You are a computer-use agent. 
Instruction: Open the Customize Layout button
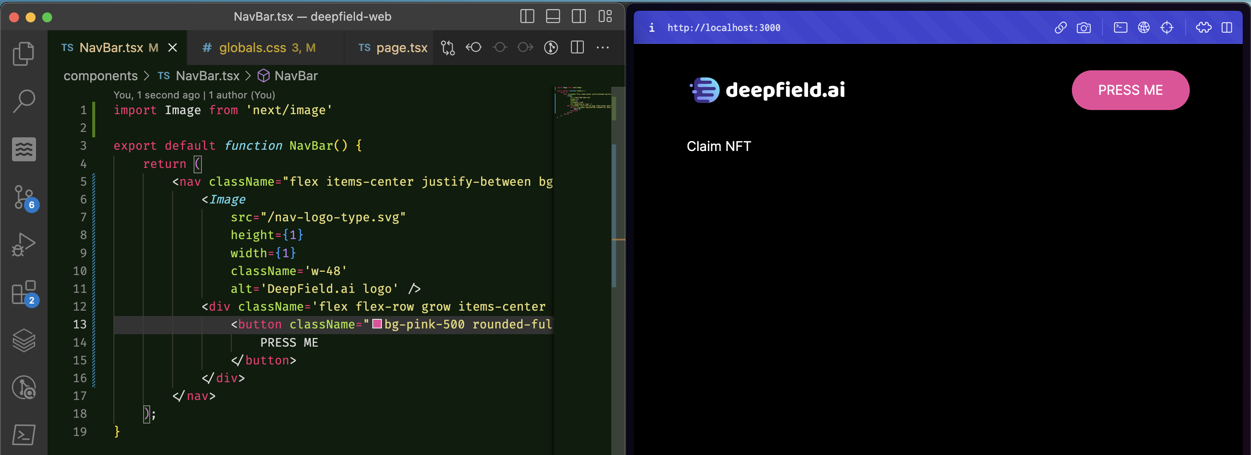click(605, 17)
